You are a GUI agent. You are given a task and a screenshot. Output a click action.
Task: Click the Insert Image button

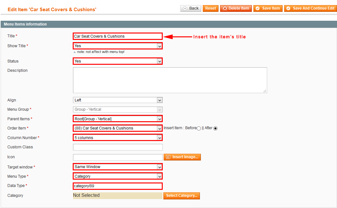click(x=182, y=157)
